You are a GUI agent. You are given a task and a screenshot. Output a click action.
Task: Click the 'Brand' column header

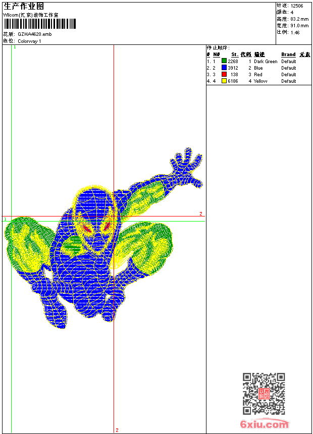[x=288, y=55]
